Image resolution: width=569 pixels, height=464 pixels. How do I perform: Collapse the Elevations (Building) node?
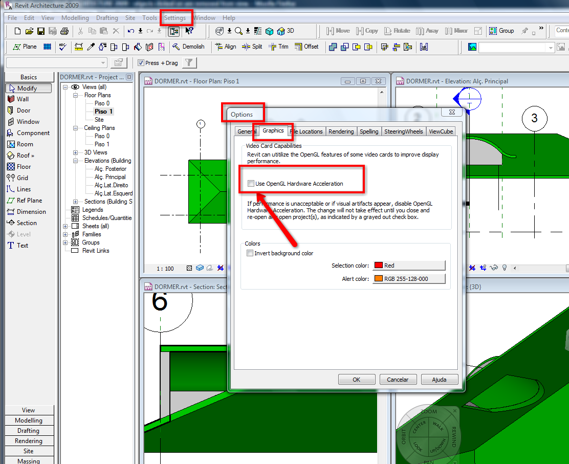tap(76, 161)
